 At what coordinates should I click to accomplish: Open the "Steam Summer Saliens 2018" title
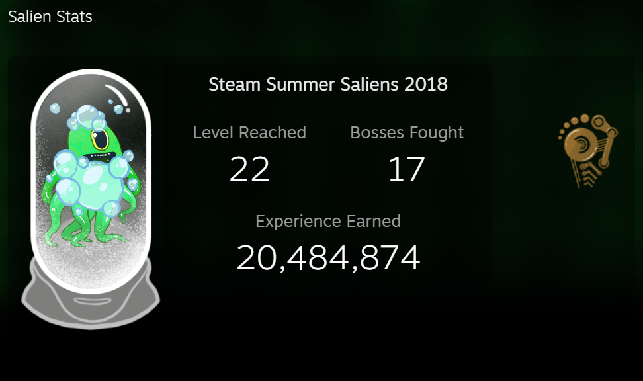coord(328,85)
